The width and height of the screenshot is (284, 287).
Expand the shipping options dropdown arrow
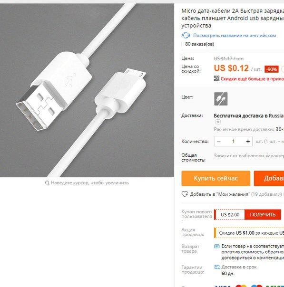[x=218, y=122]
